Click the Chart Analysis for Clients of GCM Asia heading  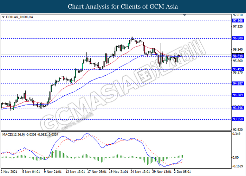click(123, 7)
